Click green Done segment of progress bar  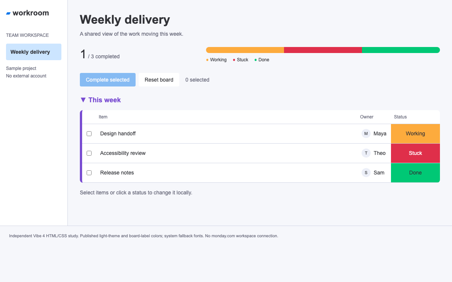pyautogui.click(x=401, y=50)
